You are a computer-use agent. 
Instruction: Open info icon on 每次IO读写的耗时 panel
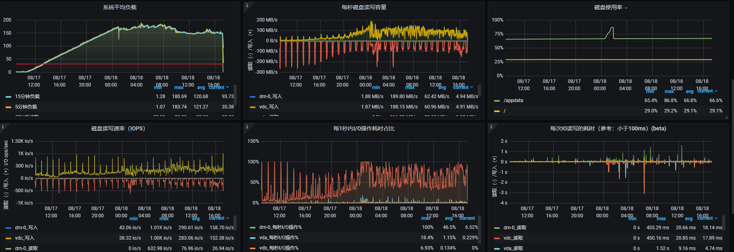[491, 127]
